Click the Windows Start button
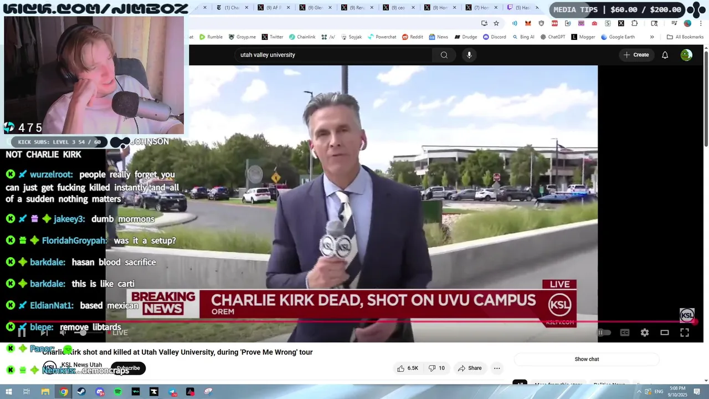709x399 pixels. tap(8, 392)
